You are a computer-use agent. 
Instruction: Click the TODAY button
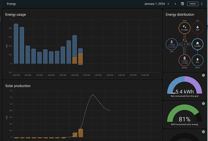click(193, 4)
